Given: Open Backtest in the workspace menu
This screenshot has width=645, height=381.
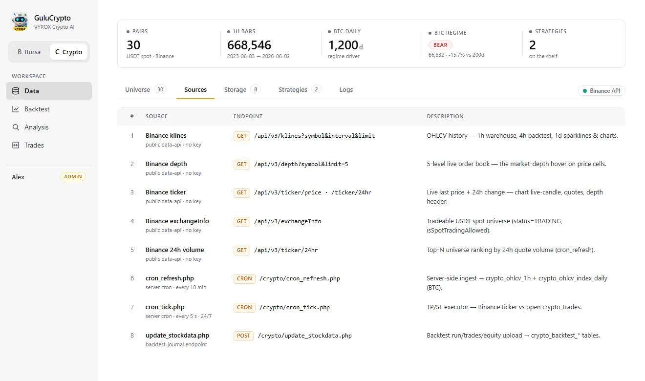Looking at the screenshot, I should (49, 109).
